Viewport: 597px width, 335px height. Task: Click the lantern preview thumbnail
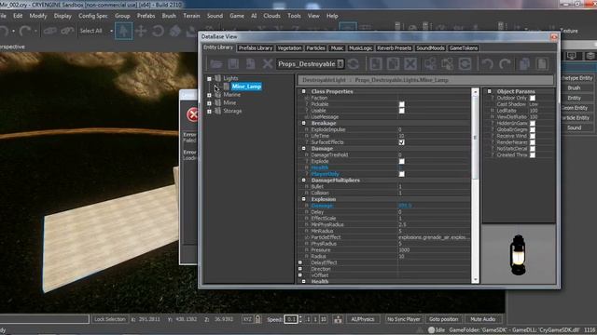point(519,254)
